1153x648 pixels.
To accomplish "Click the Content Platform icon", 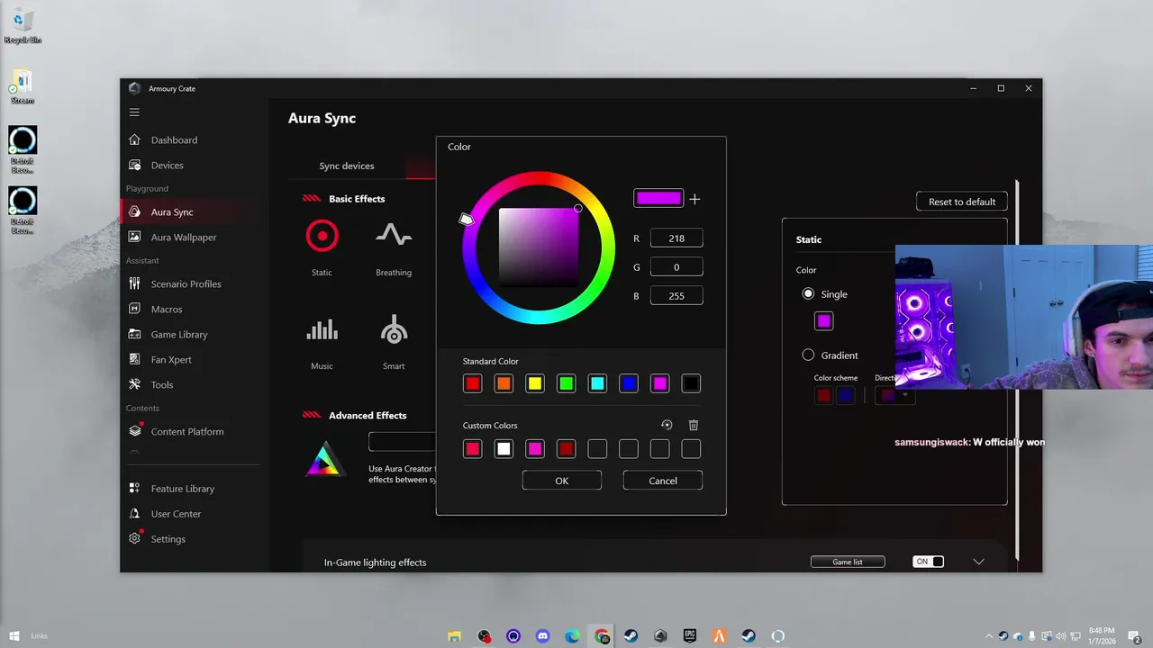I will (134, 432).
